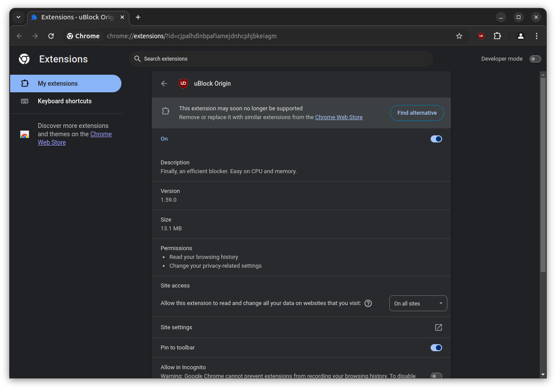
Task: Open the Chrome Web Store link in banner
Action: [x=339, y=117]
